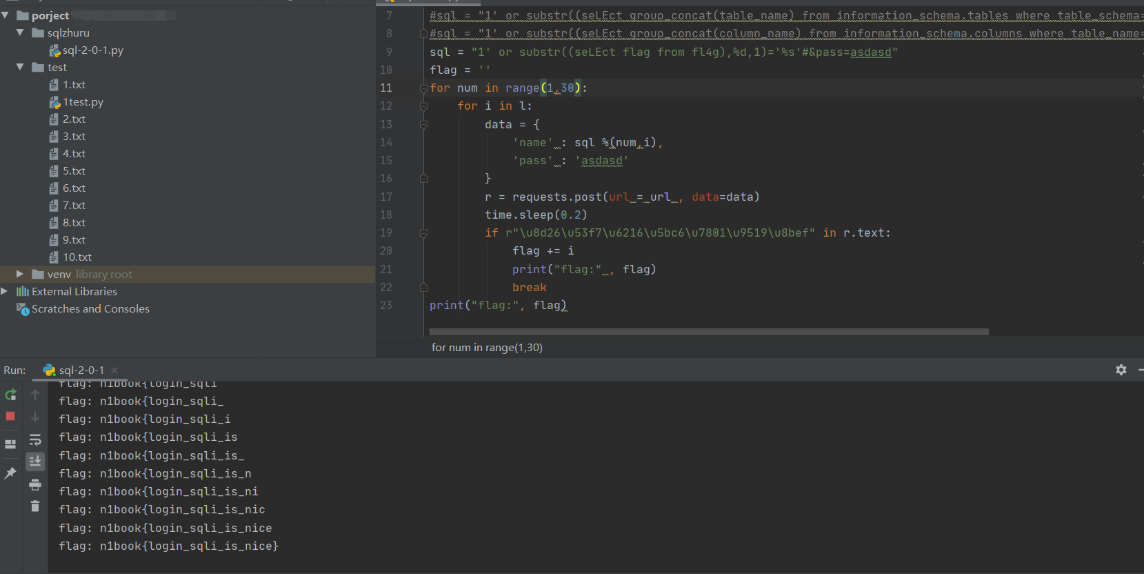Select 6.txt file
Screen dimensions: 1144x574
coord(74,188)
